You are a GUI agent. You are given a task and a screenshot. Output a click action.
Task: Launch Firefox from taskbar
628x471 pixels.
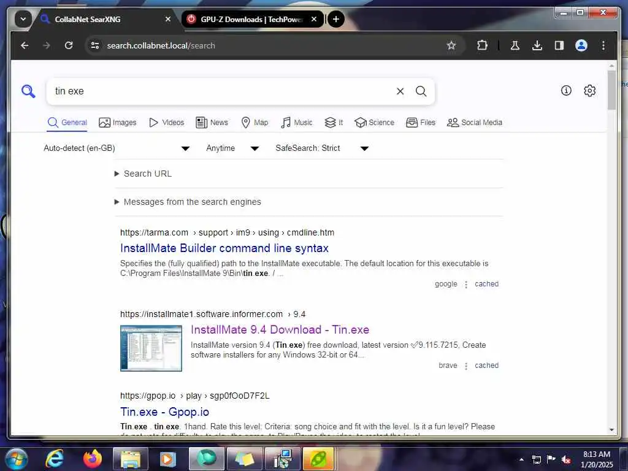[x=93, y=459]
